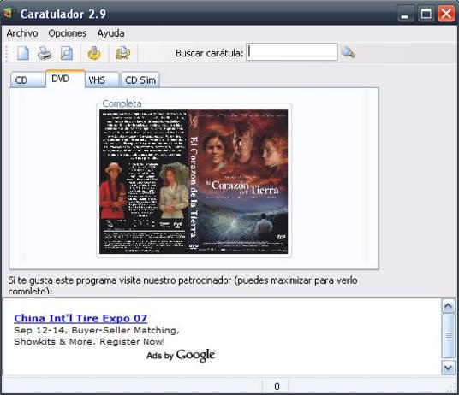Close the Caratulador 2.9 window
Screen dimensions: 459x395
(x=446, y=14)
